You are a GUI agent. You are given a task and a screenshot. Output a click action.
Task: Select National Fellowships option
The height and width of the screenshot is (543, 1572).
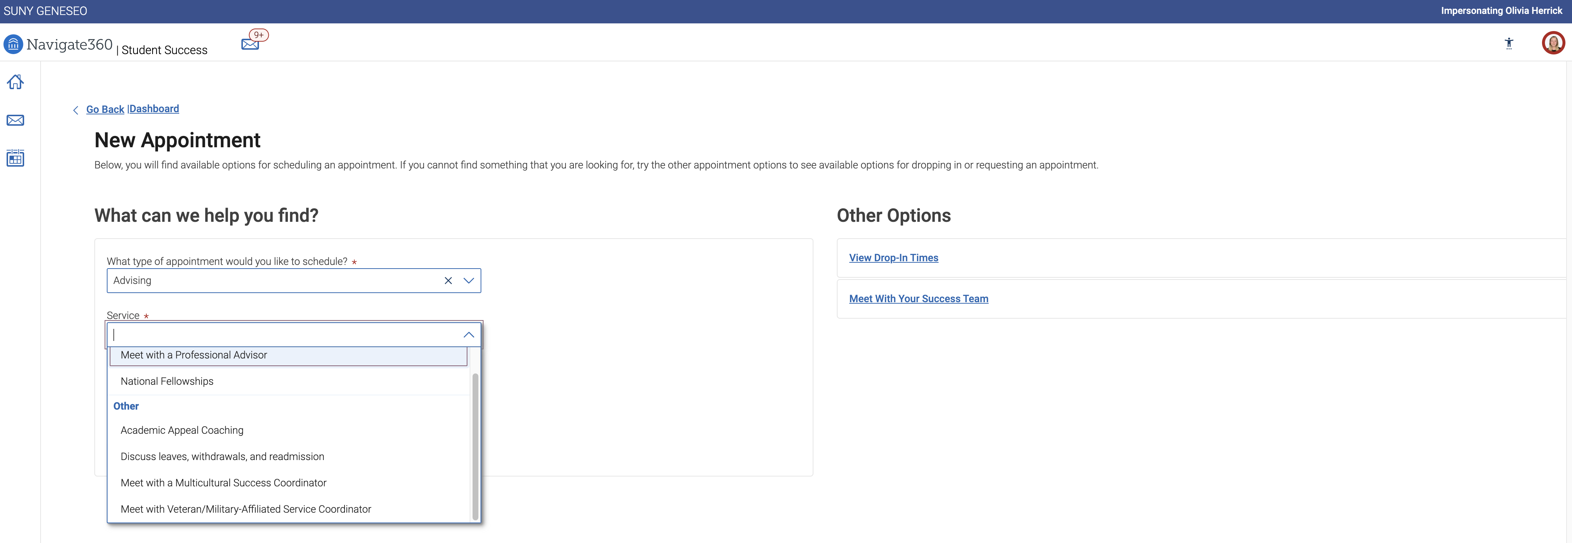(x=166, y=381)
